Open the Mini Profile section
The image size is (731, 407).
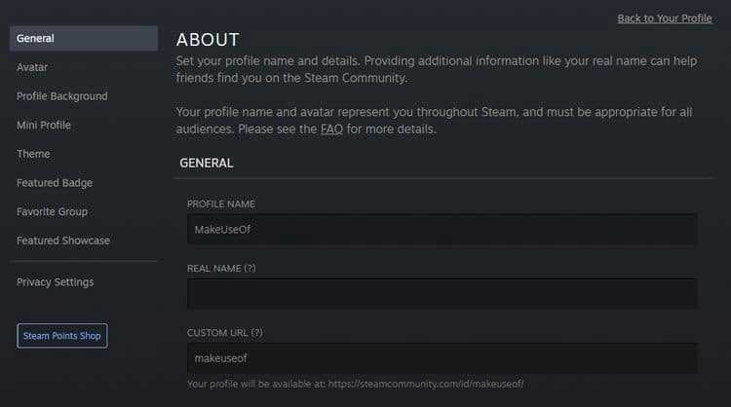[x=44, y=125]
